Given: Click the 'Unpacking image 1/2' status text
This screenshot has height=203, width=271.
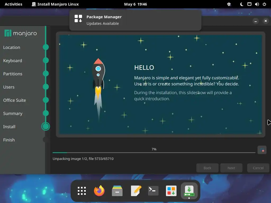Looking at the screenshot, I should 83,159.
